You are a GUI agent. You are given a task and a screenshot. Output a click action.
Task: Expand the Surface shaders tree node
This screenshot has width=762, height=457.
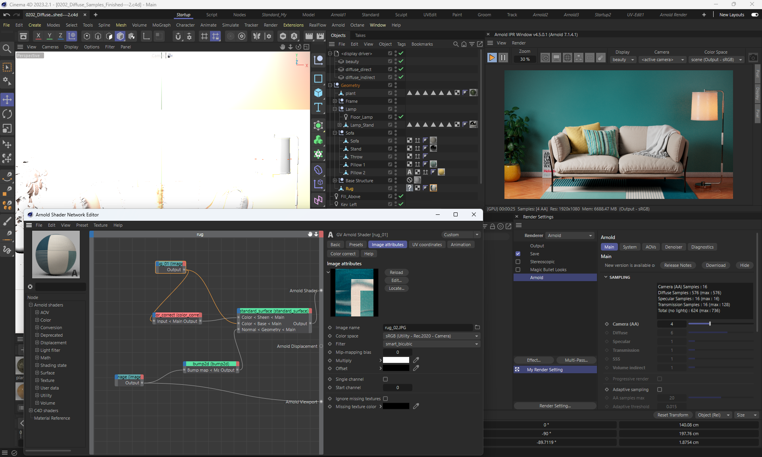(x=37, y=373)
